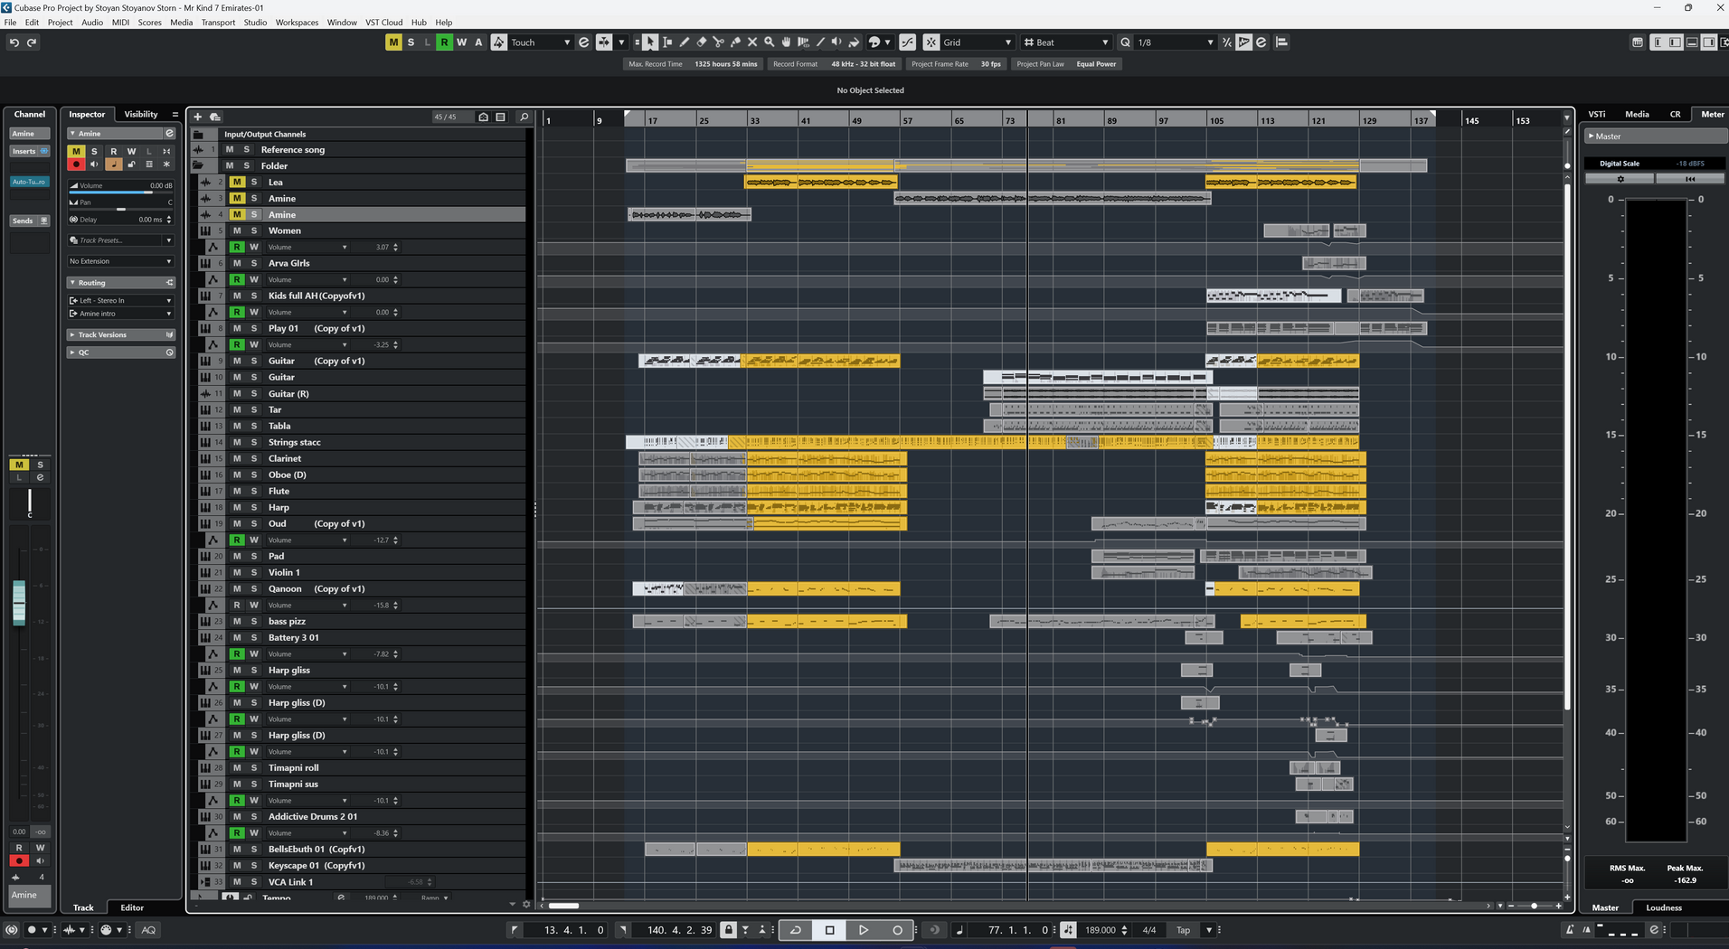Click the Stop button in transport
The height and width of the screenshot is (949, 1729).
tap(829, 929)
